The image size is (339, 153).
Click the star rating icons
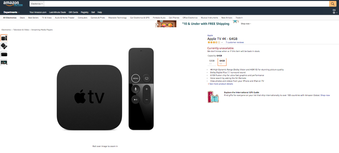(214, 42)
